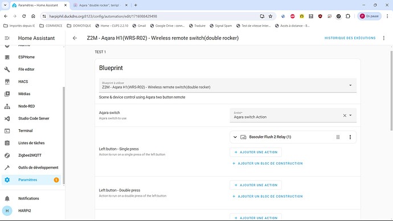Open Notifications bell icon
This screenshot has width=393, height=221.
click(x=7, y=198)
